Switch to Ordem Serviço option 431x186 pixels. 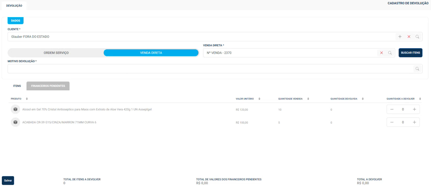point(56,53)
